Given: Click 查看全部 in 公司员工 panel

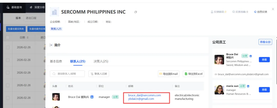Looking at the screenshot, I should click(x=265, y=42).
